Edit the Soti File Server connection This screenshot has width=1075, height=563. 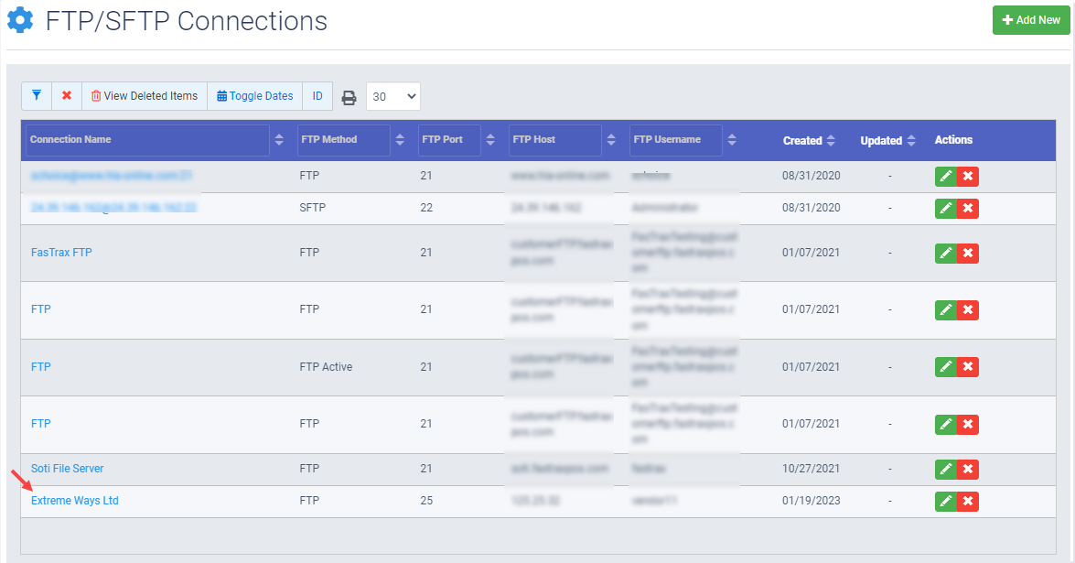[x=946, y=469]
